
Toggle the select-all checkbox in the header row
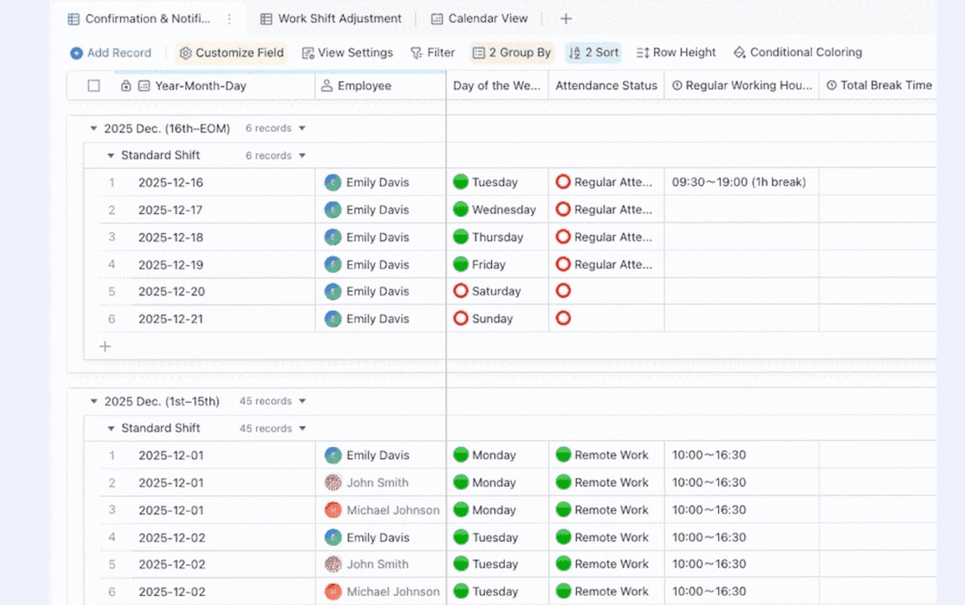click(x=94, y=86)
